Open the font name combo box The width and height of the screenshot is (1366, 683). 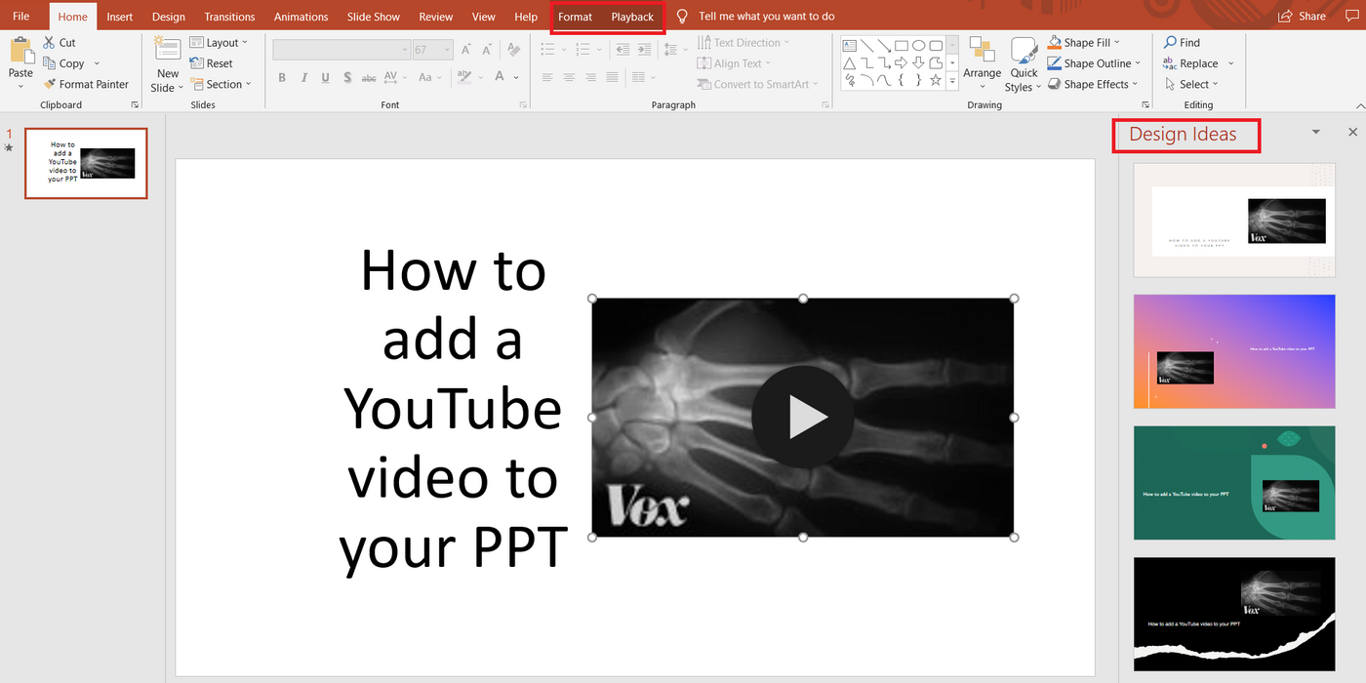click(341, 50)
